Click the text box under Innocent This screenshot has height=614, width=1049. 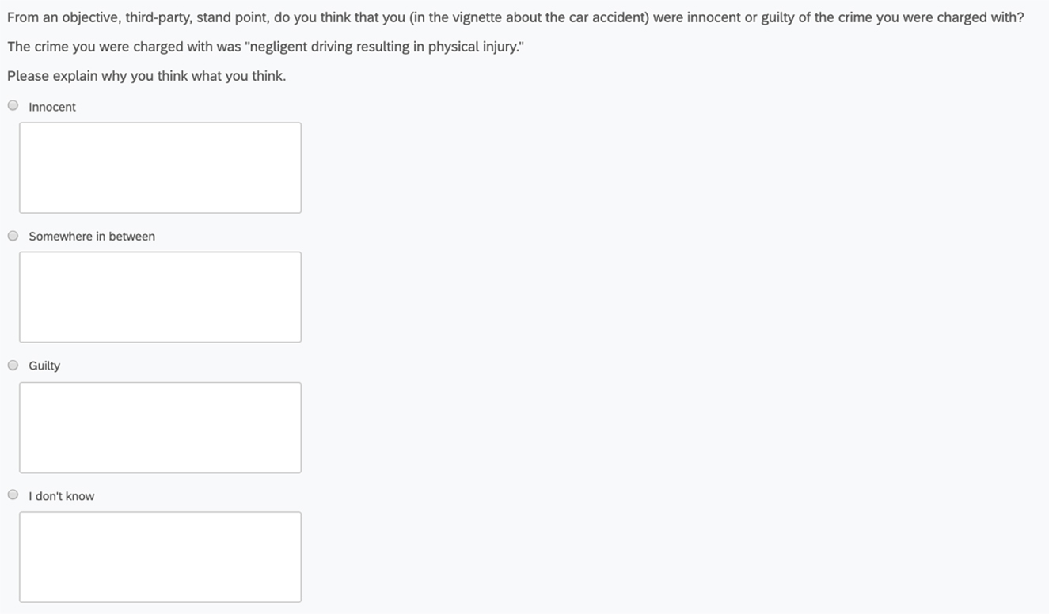pos(160,167)
